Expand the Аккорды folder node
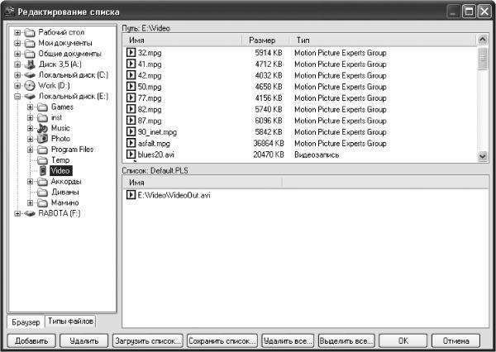Image resolution: width=496 pixels, height=352 pixels. [x=30, y=182]
